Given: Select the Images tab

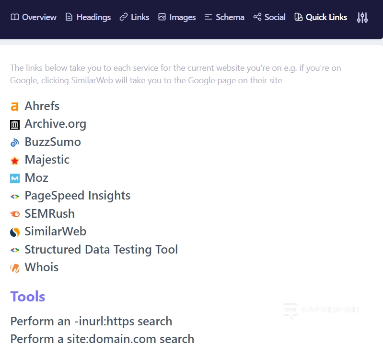Looking at the screenshot, I should click(x=177, y=17).
